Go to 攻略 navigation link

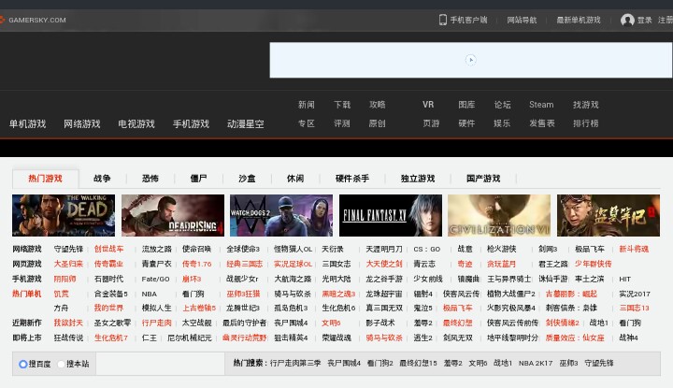point(378,105)
